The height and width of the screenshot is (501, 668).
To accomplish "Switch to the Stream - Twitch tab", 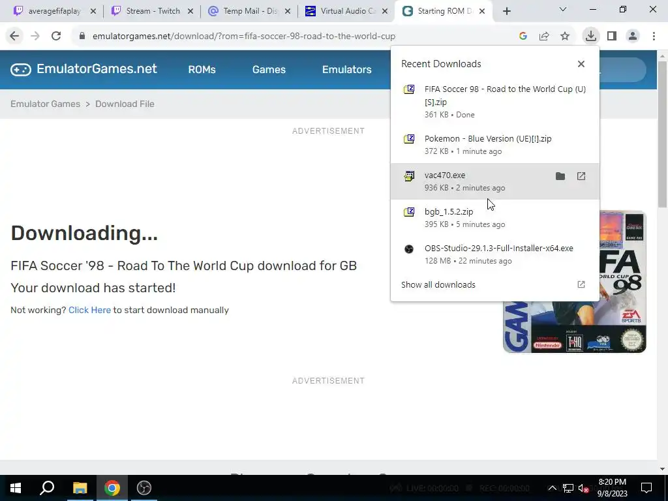I will (x=153, y=11).
